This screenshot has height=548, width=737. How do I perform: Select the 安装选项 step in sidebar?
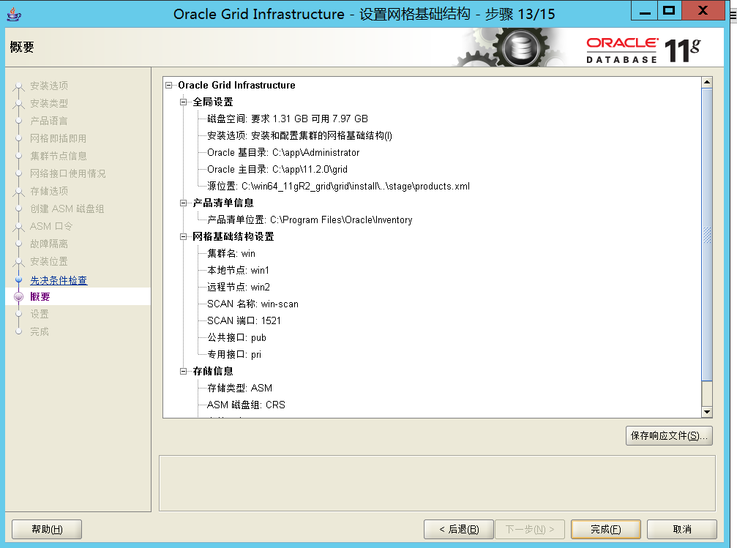(x=49, y=86)
